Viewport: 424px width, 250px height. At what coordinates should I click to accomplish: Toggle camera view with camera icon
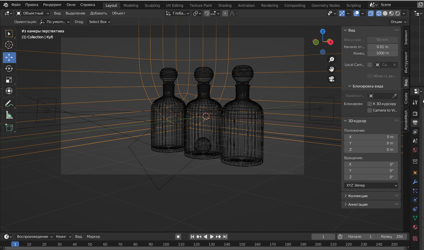pos(331,79)
